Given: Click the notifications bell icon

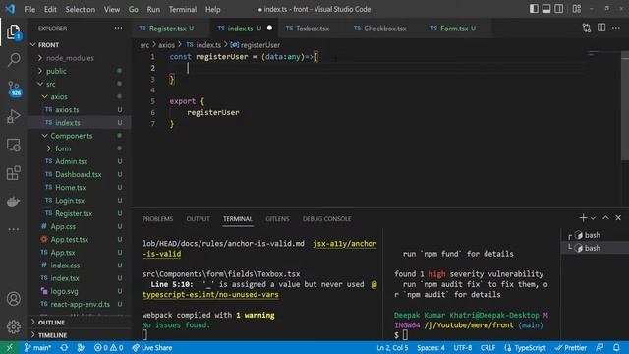Looking at the screenshot, I should click(x=616, y=347).
